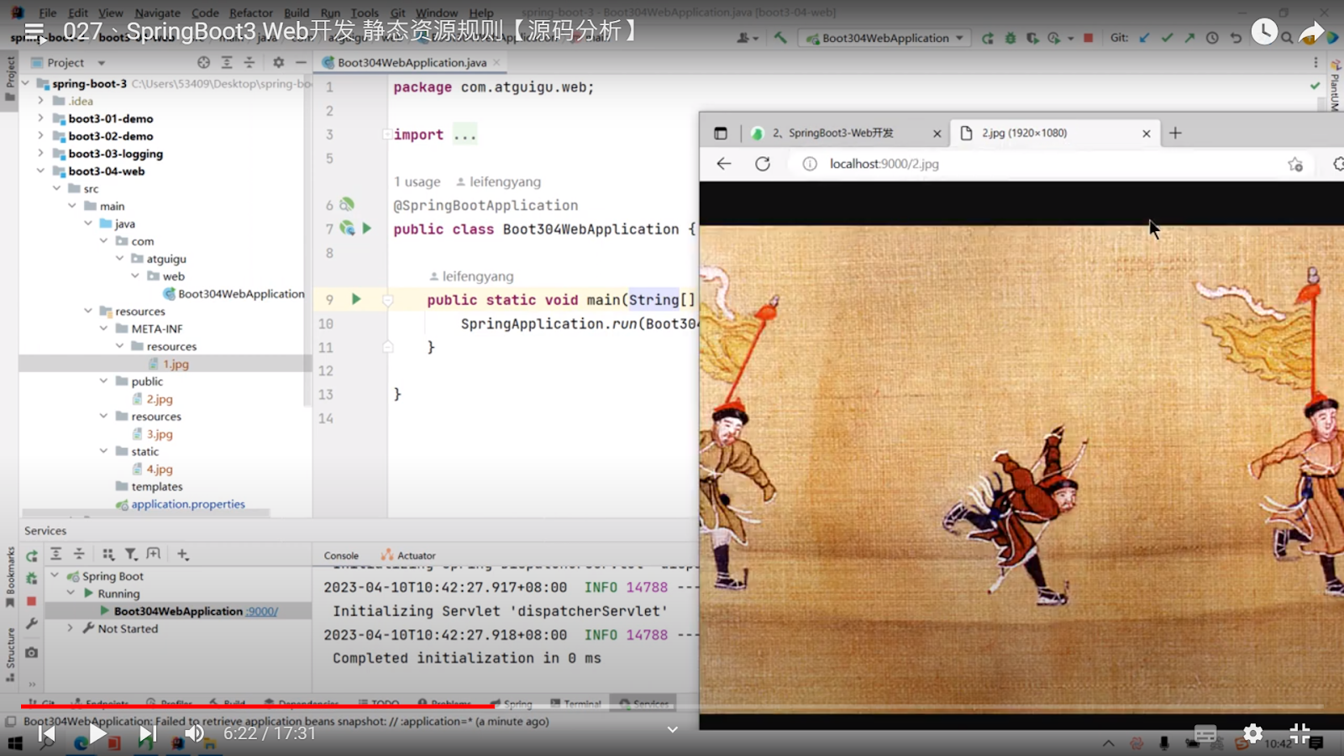Image resolution: width=1344 pixels, height=756 pixels.
Task: Run with coverage from the toolbar
Action: pyautogui.click(x=1032, y=38)
